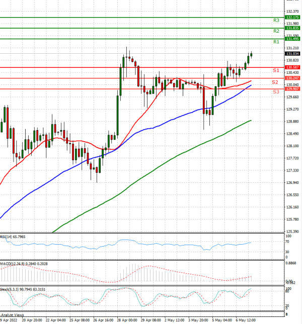Click the green 132.175 price tag
The height and width of the screenshot is (324, 302).
click(292, 17)
